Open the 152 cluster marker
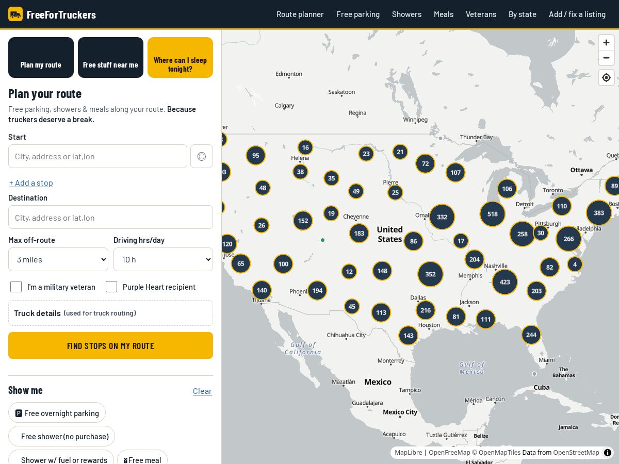Image resolution: width=619 pixels, height=464 pixels. (303, 221)
